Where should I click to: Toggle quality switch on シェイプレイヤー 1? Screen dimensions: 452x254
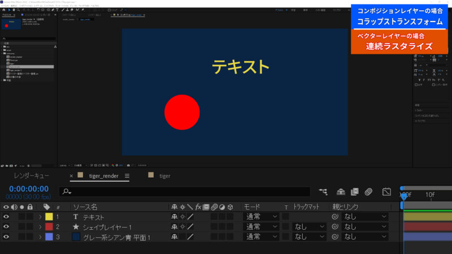tap(190, 227)
